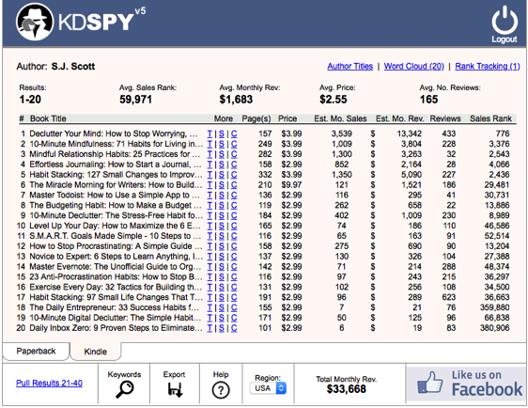
Task: Click T link for Habit Stacking: 97 row
Action: pyautogui.click(x=210, y=297)
